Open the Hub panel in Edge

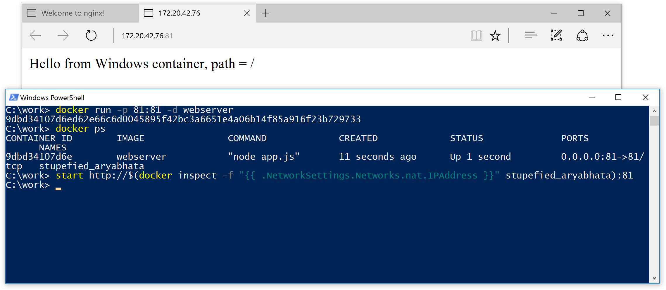click(x=530, y=35)
